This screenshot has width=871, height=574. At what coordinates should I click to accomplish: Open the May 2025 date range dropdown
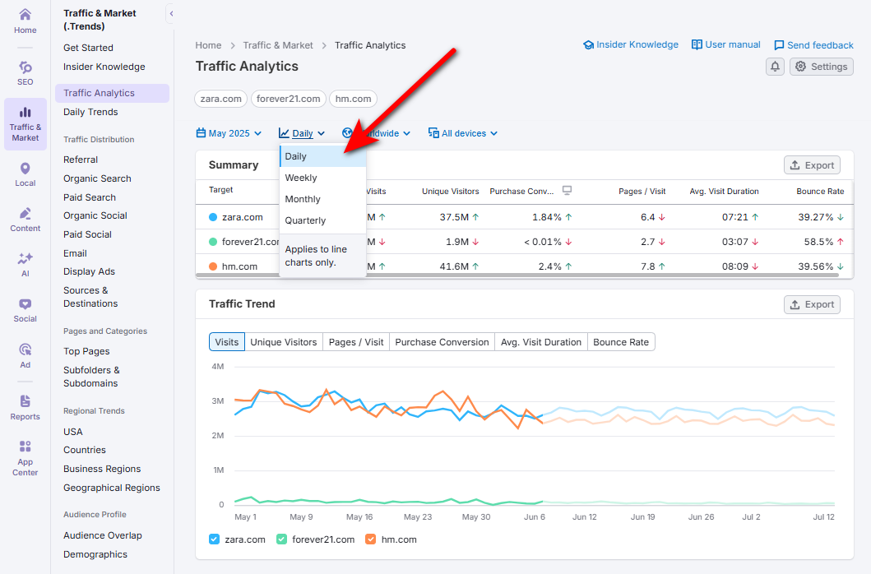point(229,132)
